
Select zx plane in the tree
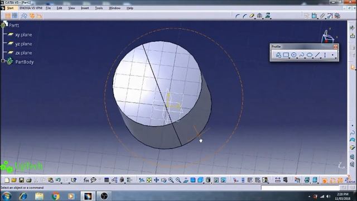23,52
